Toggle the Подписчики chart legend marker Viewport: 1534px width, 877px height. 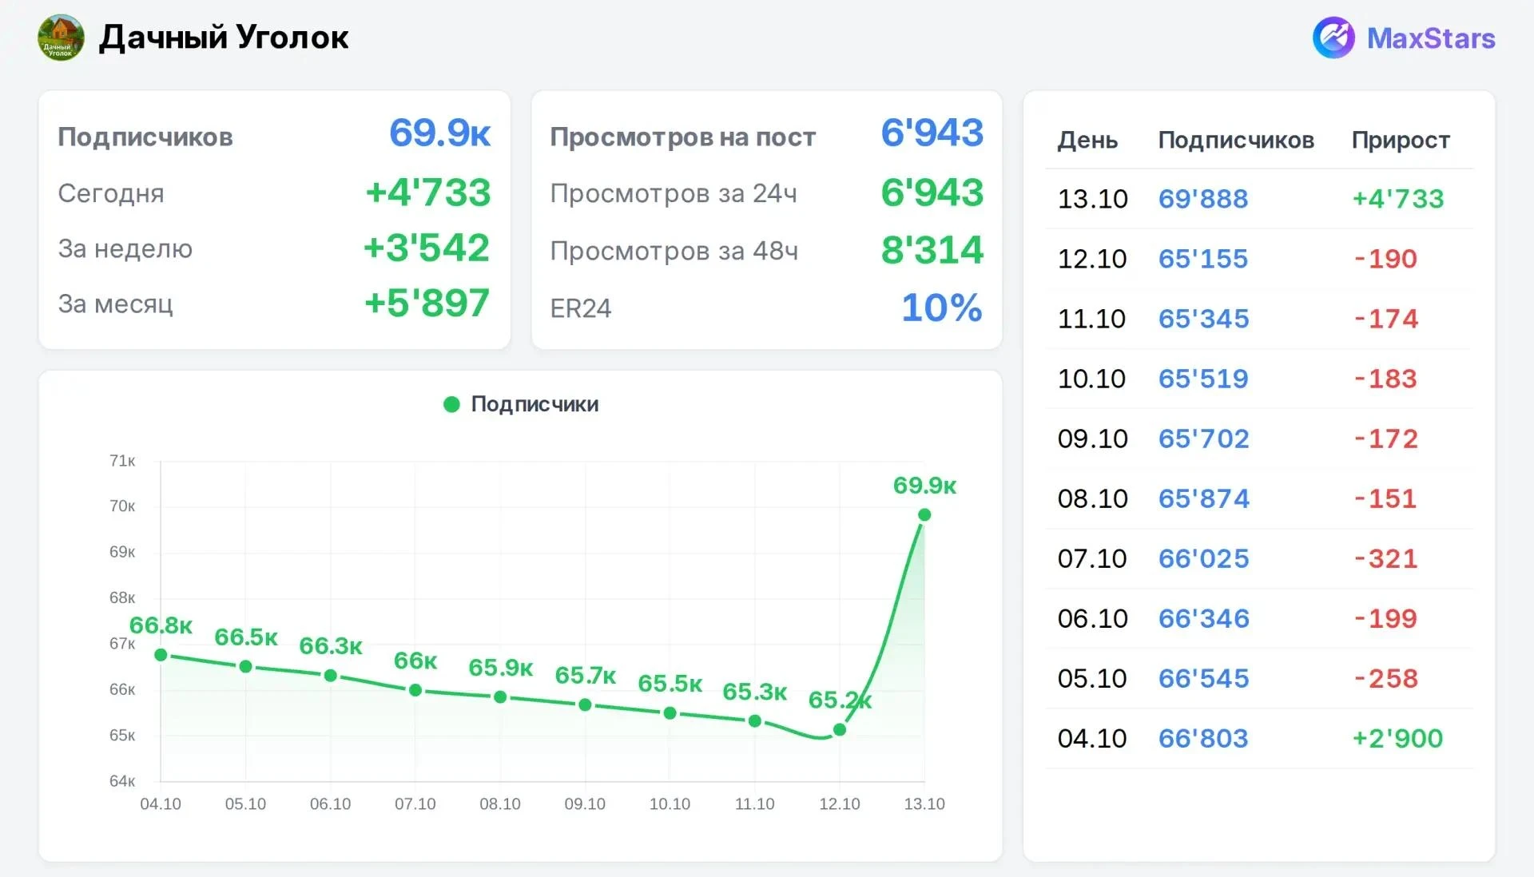(x=451, y=404)
